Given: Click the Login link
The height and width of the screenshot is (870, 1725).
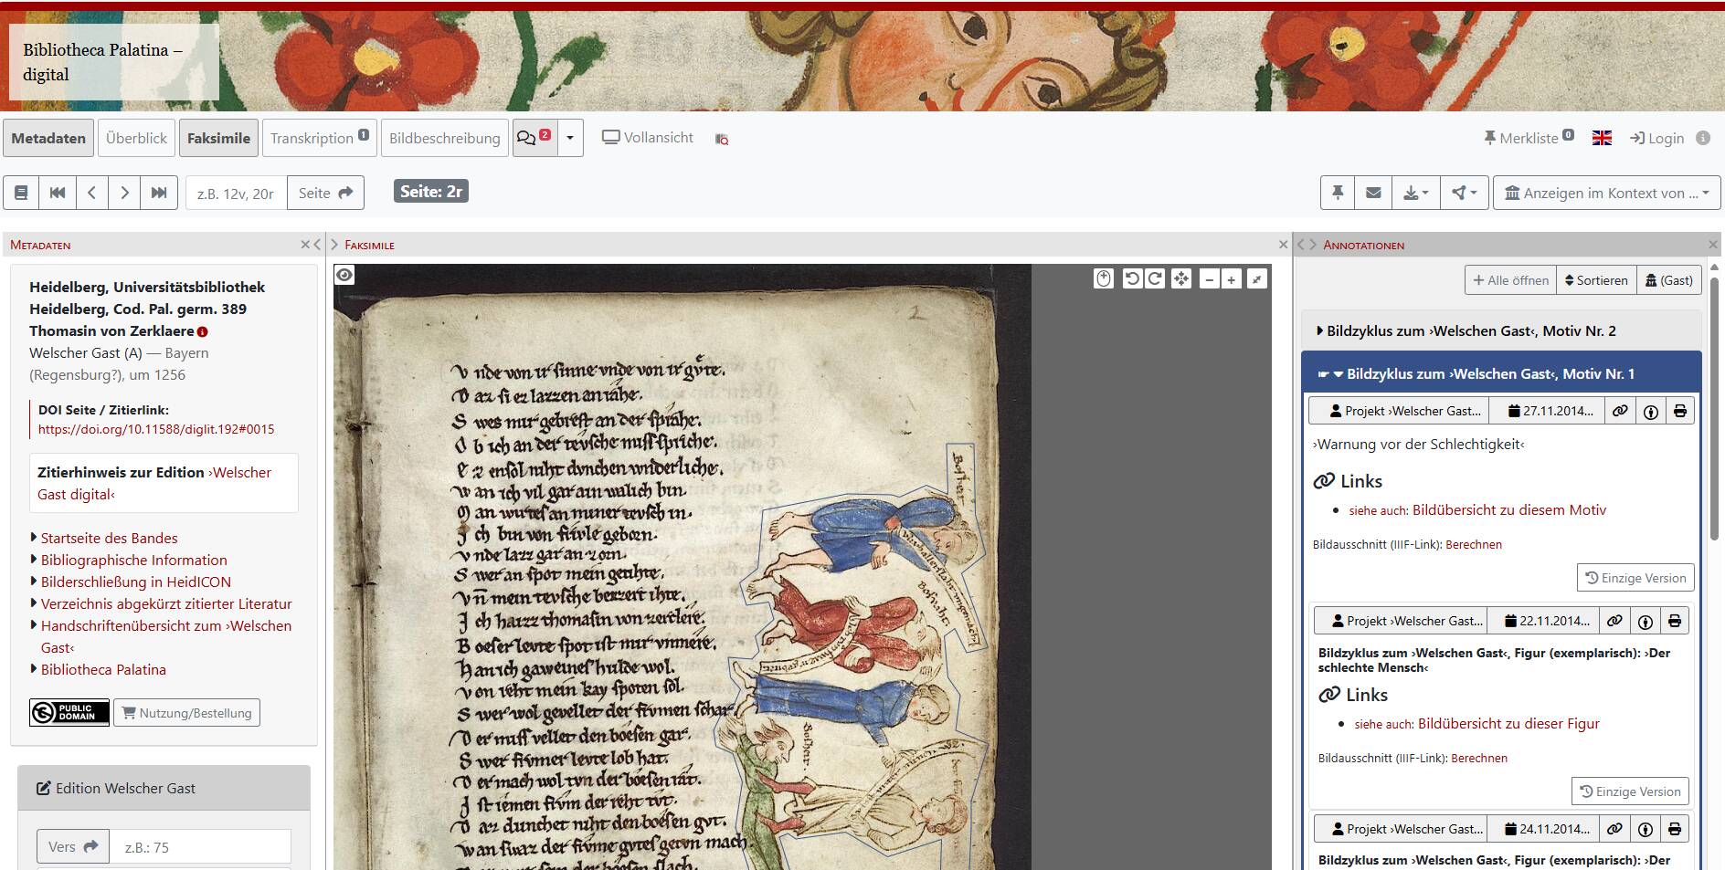Looking at the screenshot, I should 1656,138.
